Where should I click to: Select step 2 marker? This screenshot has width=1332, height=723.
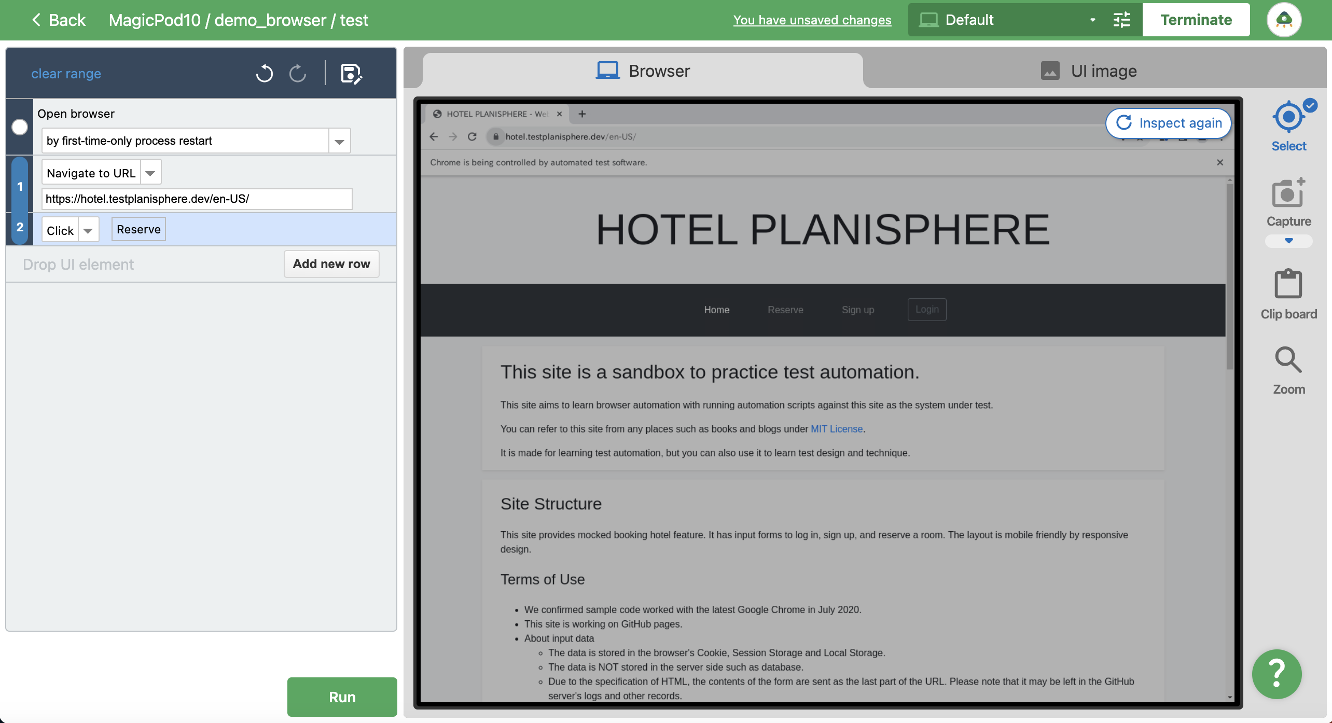(x=20, y=227)
